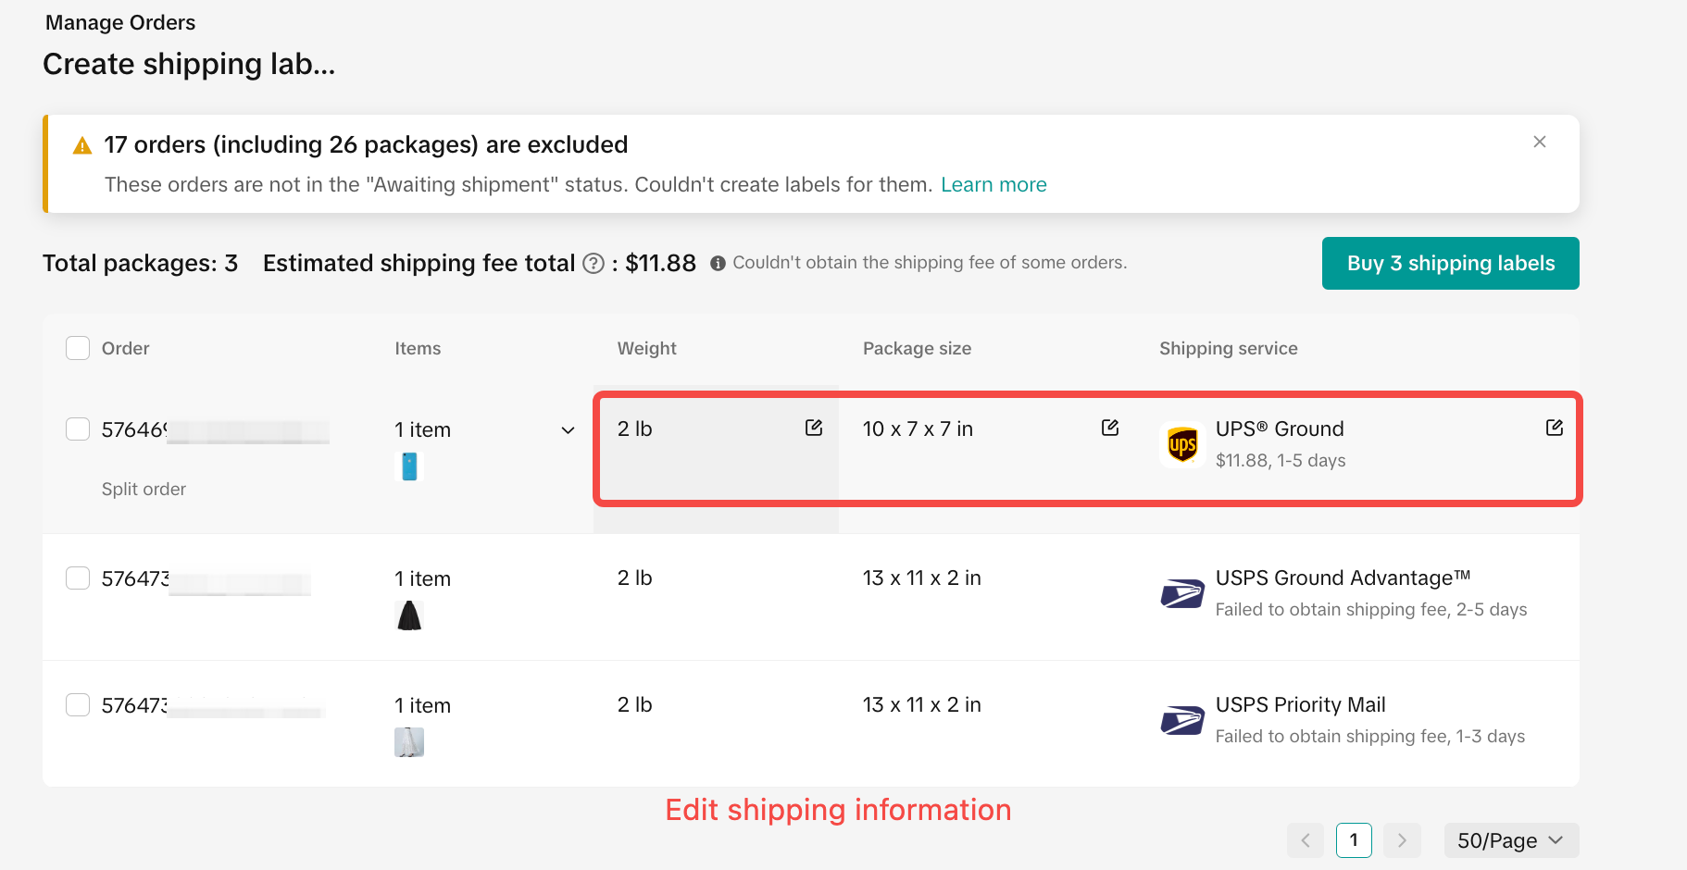The width and height of the screenshot is (1687, 870).
Task: Open the 50/Page page size dropdown
Action: pyautogui.click(x=1510, y=840)
